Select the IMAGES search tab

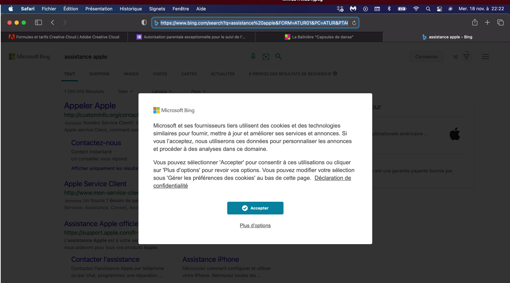click(131, 74)
